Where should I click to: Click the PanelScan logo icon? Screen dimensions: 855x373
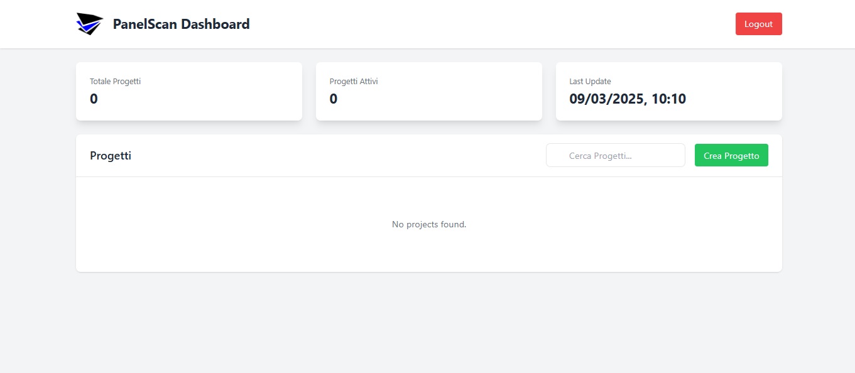(89, 24)
